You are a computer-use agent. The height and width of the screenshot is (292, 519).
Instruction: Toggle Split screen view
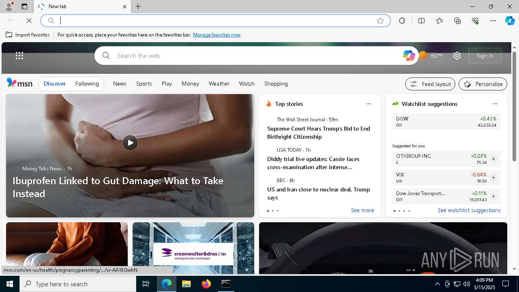(421, 21)
